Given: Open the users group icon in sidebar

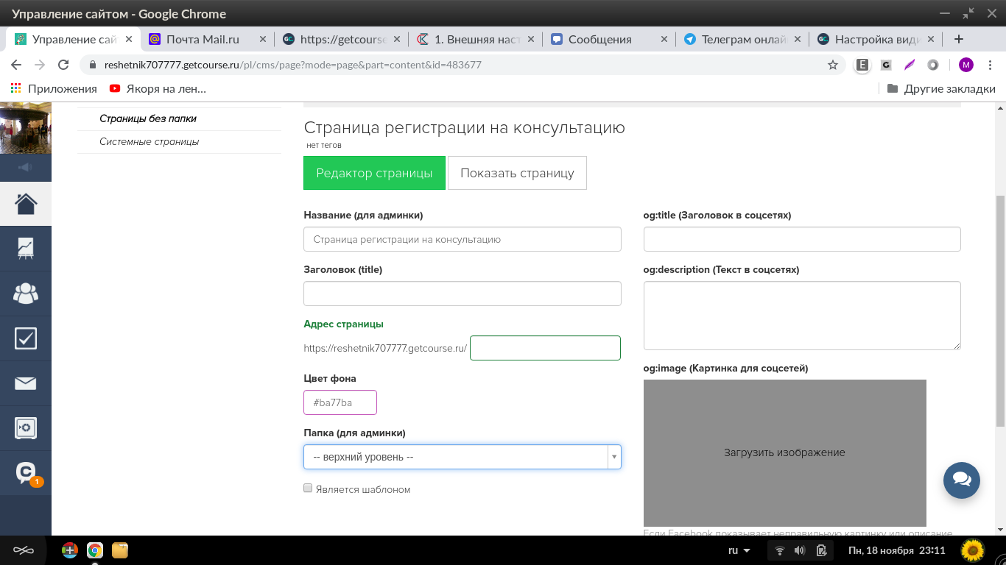Looking at the screenshot, I should (x=26, y=294).
